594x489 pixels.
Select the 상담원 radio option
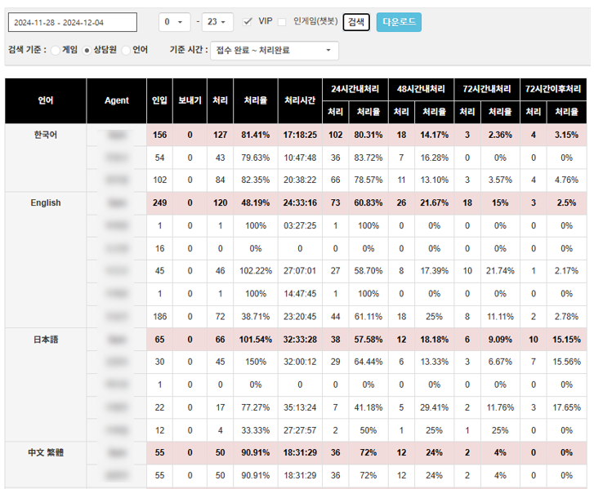click(87, 51)
